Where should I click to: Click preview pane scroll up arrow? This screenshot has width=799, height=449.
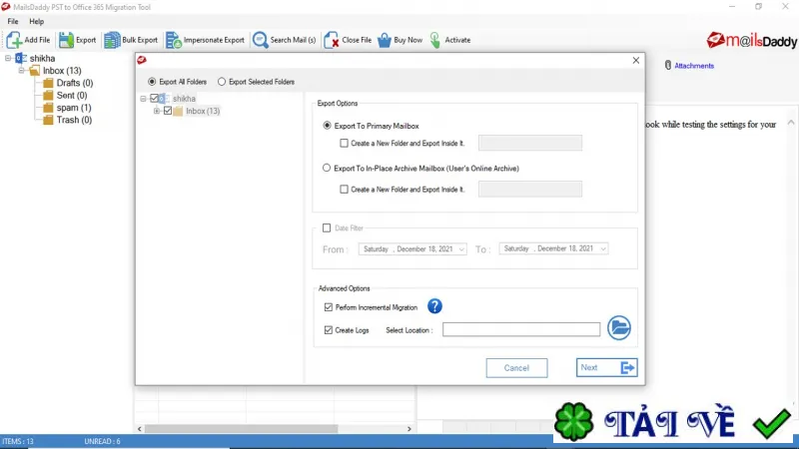[x=791, y=122]
